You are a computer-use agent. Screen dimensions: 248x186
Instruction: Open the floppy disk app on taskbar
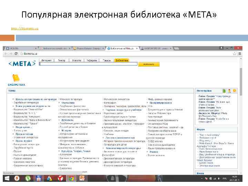click(39, 178)
